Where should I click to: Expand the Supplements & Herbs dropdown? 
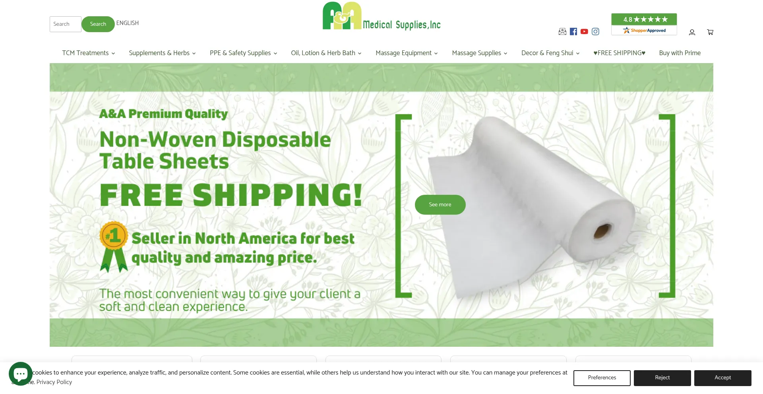click(x=162, y=53)
